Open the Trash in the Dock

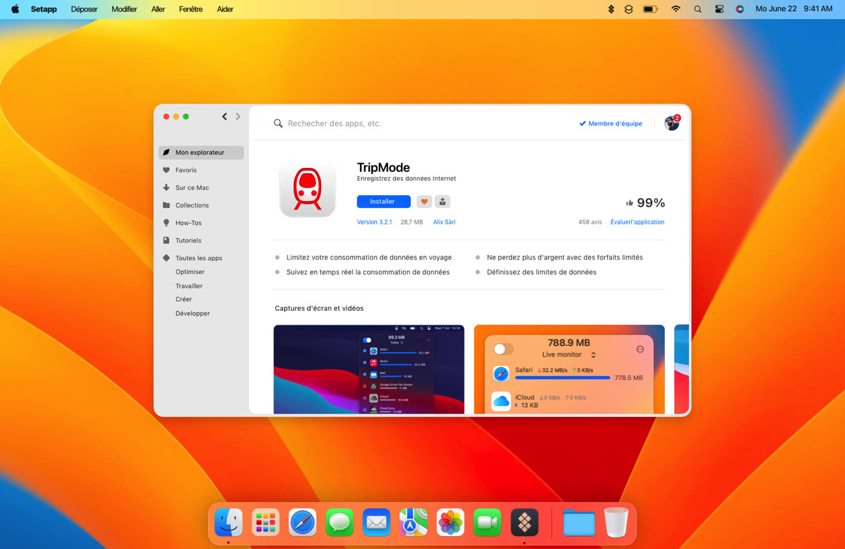[616, 522]
